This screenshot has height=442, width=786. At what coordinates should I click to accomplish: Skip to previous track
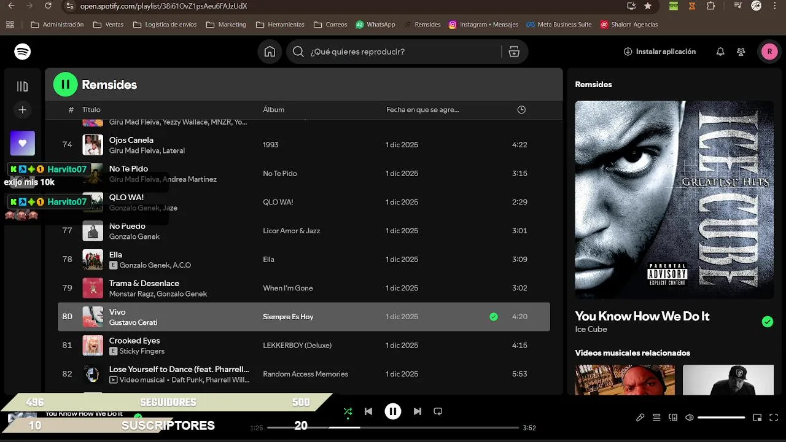368,411
